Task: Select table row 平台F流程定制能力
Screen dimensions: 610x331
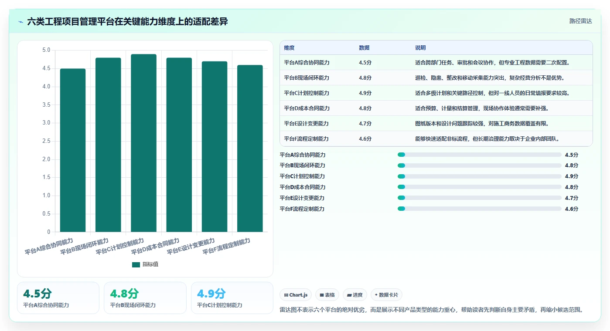Action: [436, 138]
